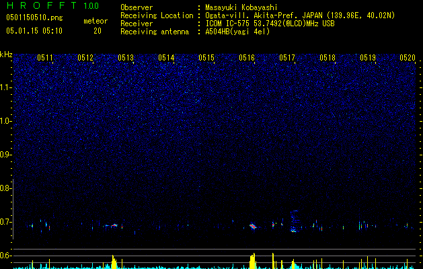Click the 0518 time marker
The image size is (423, 269).
tap(328, 58)
